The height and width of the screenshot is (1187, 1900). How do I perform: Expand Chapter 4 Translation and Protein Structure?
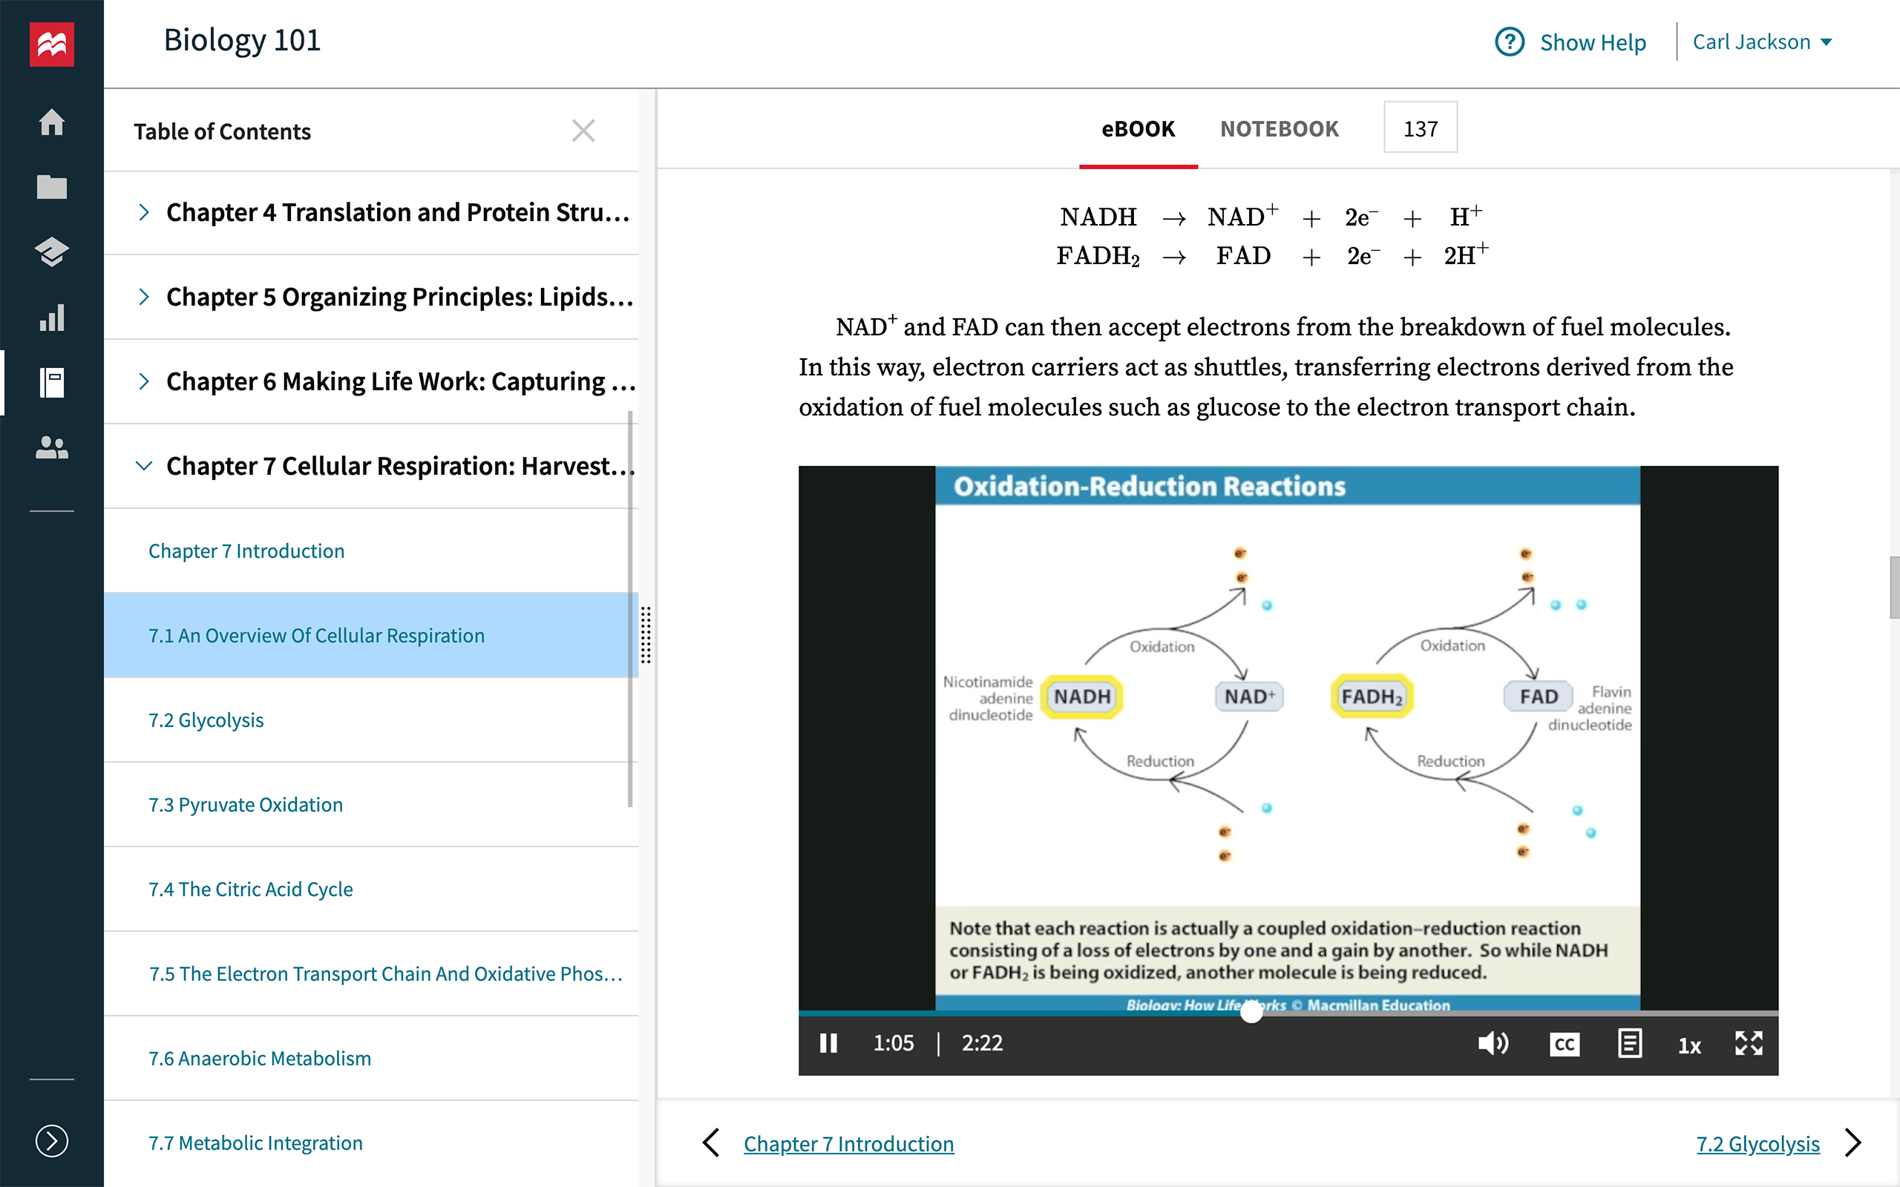tap(144, 211)
